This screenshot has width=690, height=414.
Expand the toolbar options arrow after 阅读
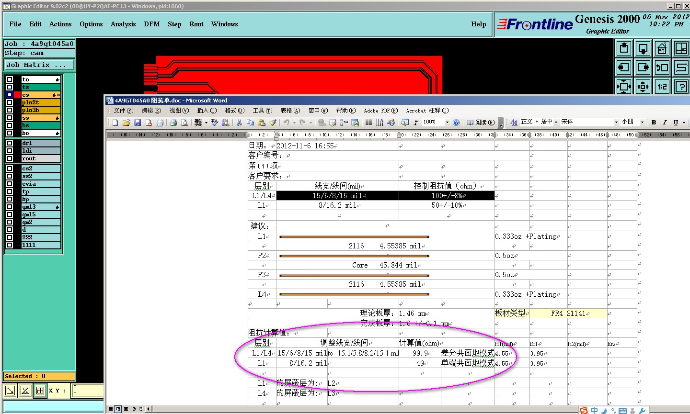501,123
